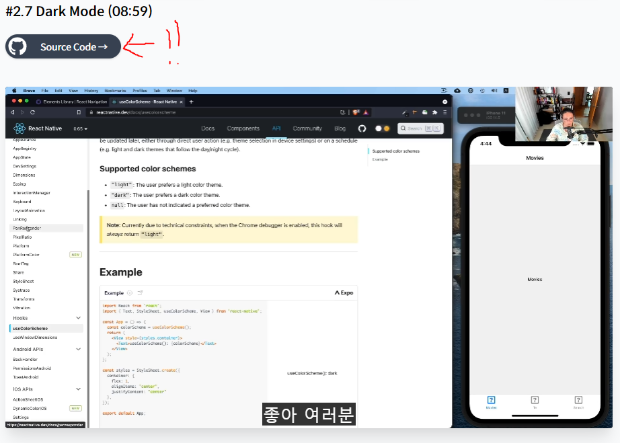
Task: Open the browser extensions puzzle icon
Action: tap(434, 112)
